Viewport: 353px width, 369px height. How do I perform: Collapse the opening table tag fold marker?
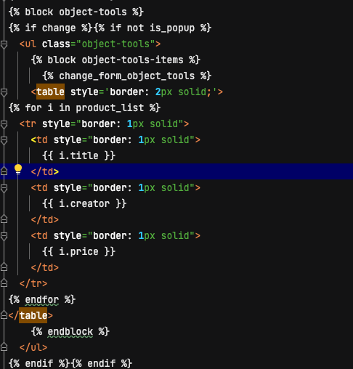[x=4, y=92]
